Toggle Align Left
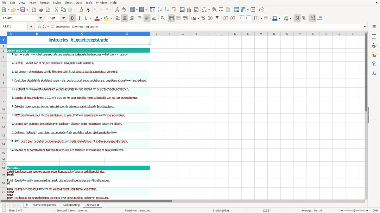380x213 pixels. [117, 18]
